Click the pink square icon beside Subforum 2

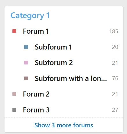26,63
